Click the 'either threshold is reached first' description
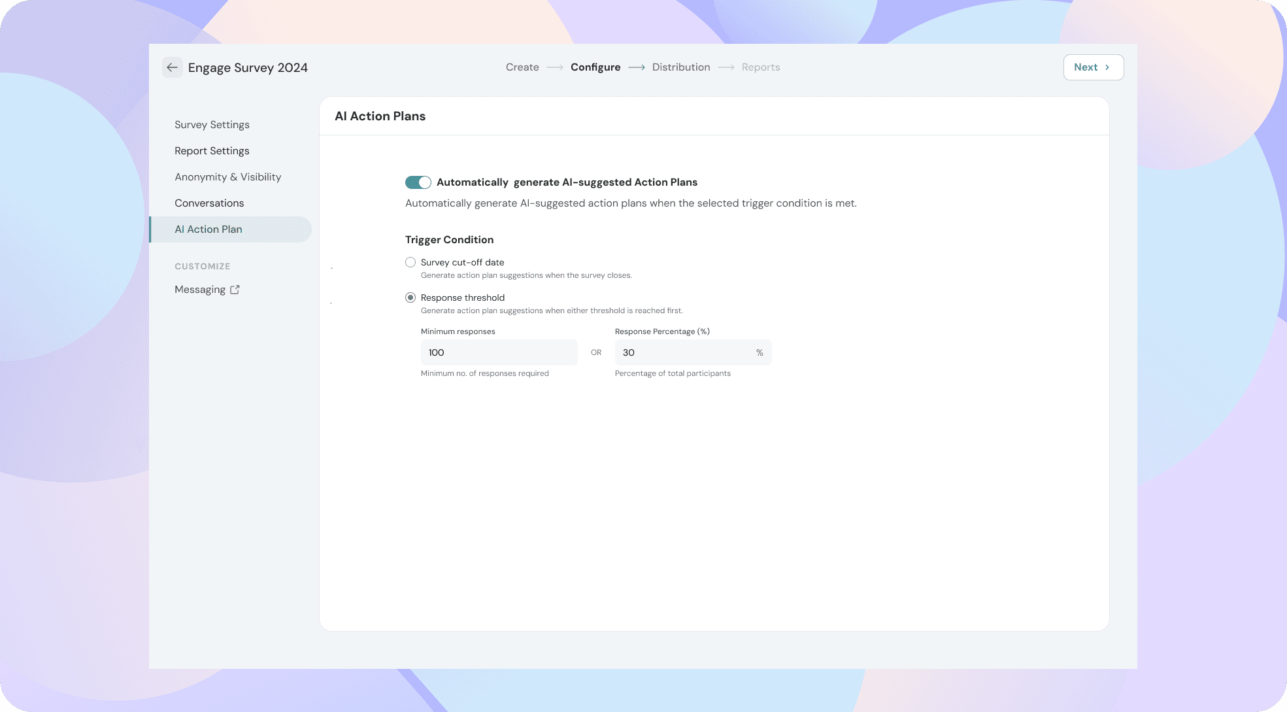The height and width of the screenshot is (712, 1287). (x=552, y=311)
